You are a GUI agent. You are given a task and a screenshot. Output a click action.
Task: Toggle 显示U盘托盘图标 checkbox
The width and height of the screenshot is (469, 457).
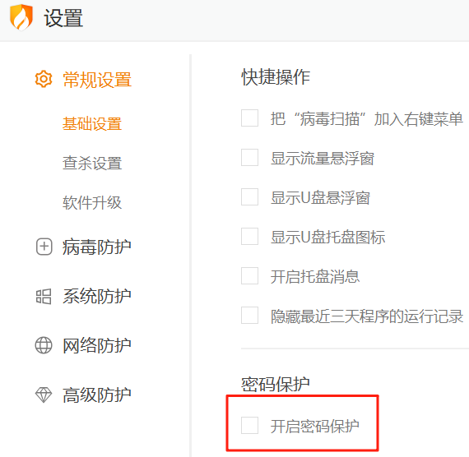pyautogui.click(x=250, y=236)
